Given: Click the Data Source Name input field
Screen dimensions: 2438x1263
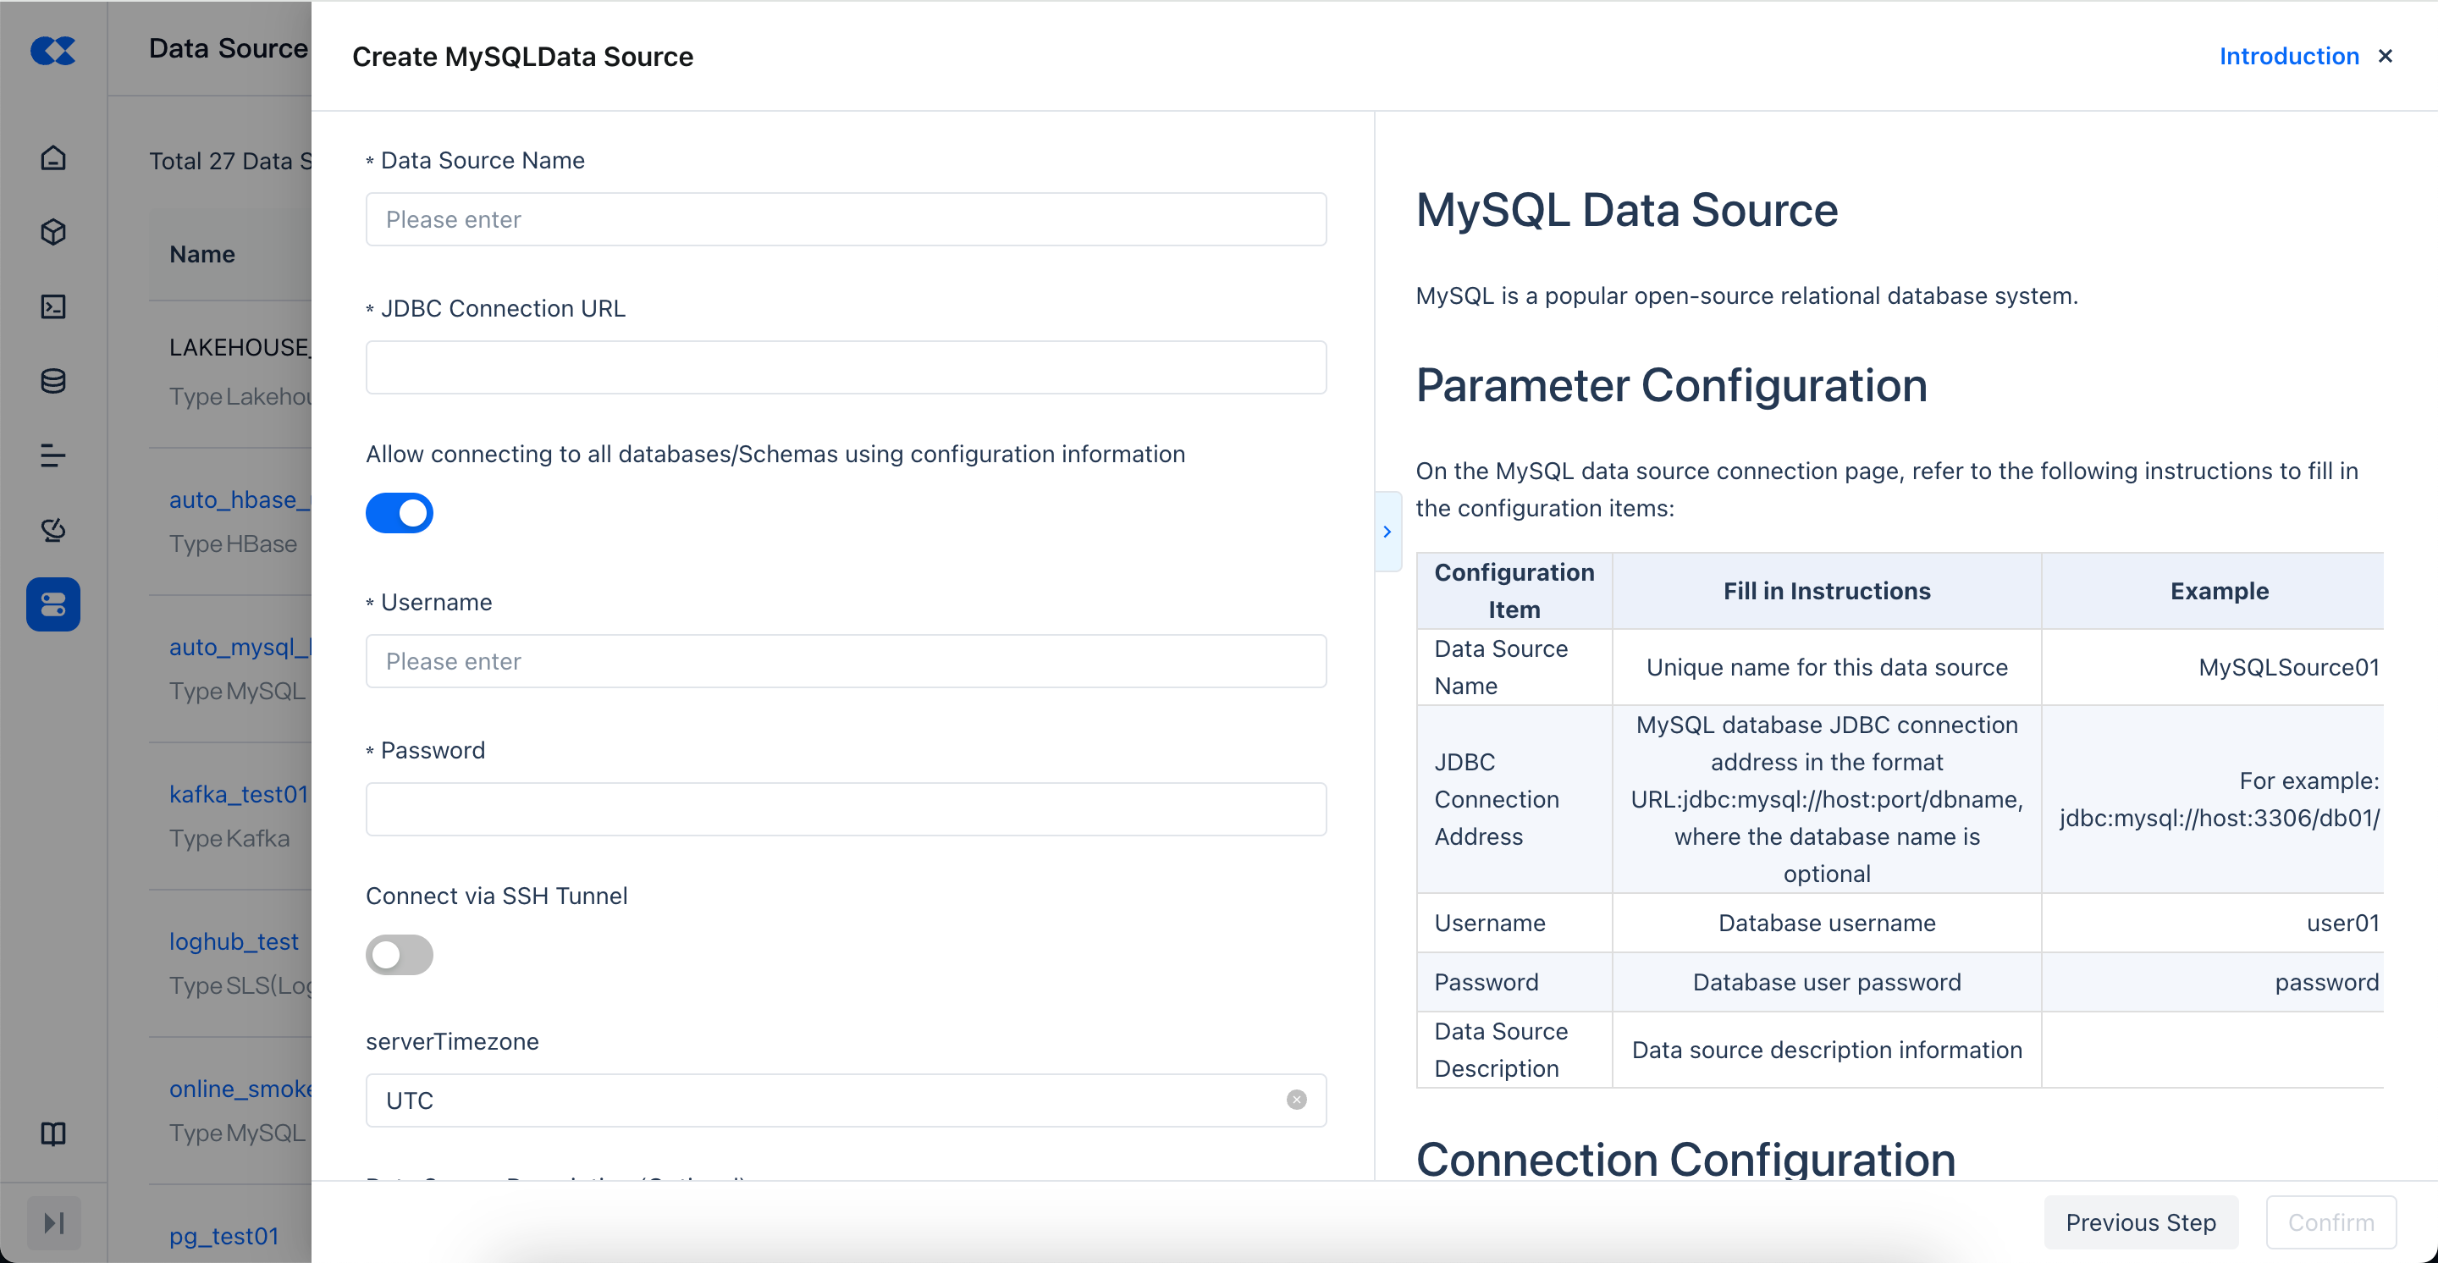Looking at the screenshot, I should (845, 219).
